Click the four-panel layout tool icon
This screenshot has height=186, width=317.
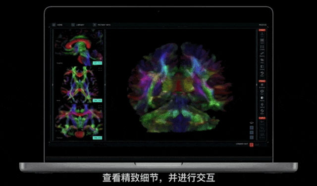(x=262, y=40)
